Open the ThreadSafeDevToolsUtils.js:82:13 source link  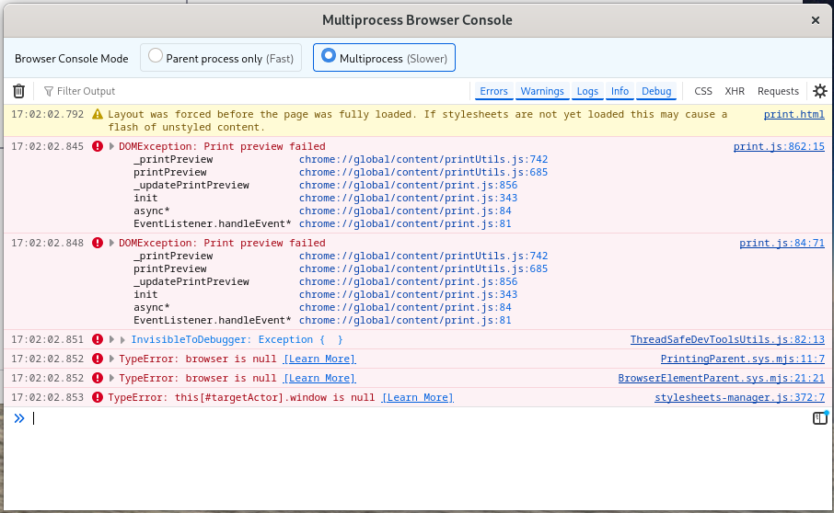[727, 339]
